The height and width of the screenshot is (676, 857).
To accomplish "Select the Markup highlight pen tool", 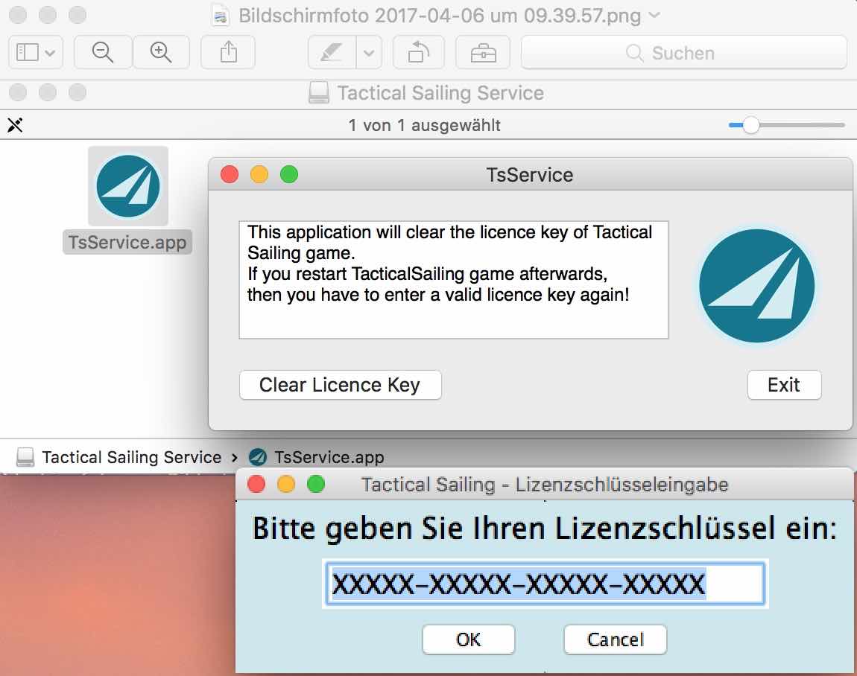I will coord(332,52).
